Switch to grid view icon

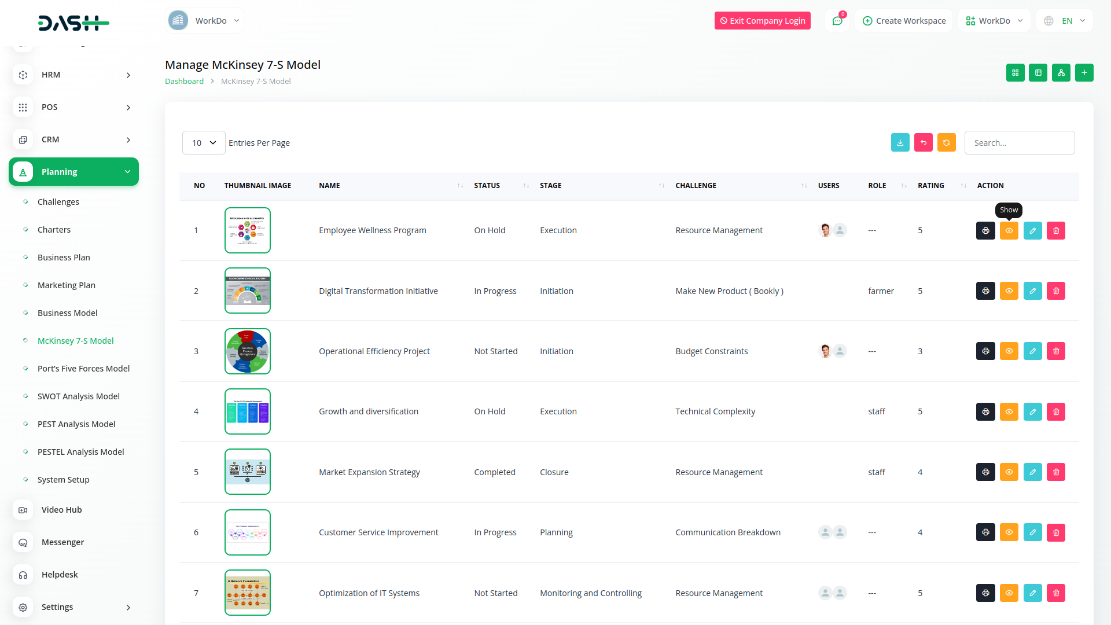pos(1015,73)
